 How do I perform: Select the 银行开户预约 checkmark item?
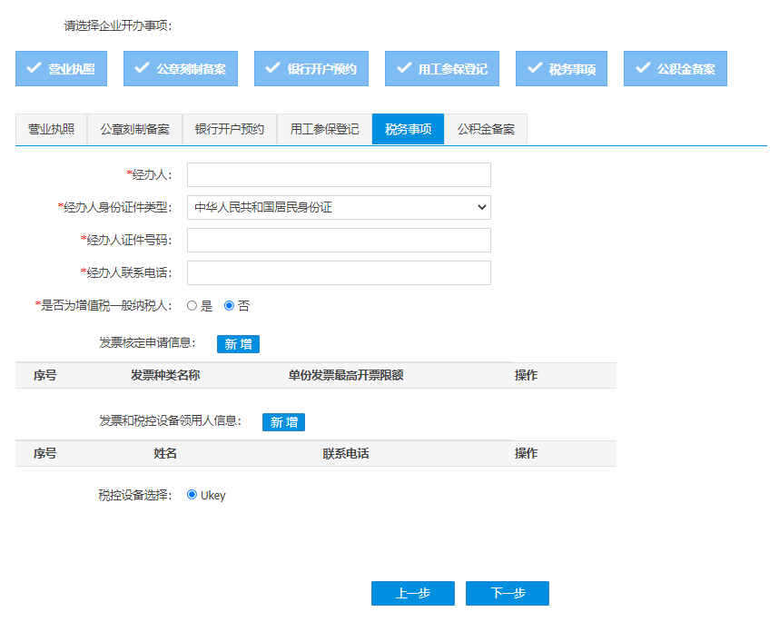click(311, 68)
